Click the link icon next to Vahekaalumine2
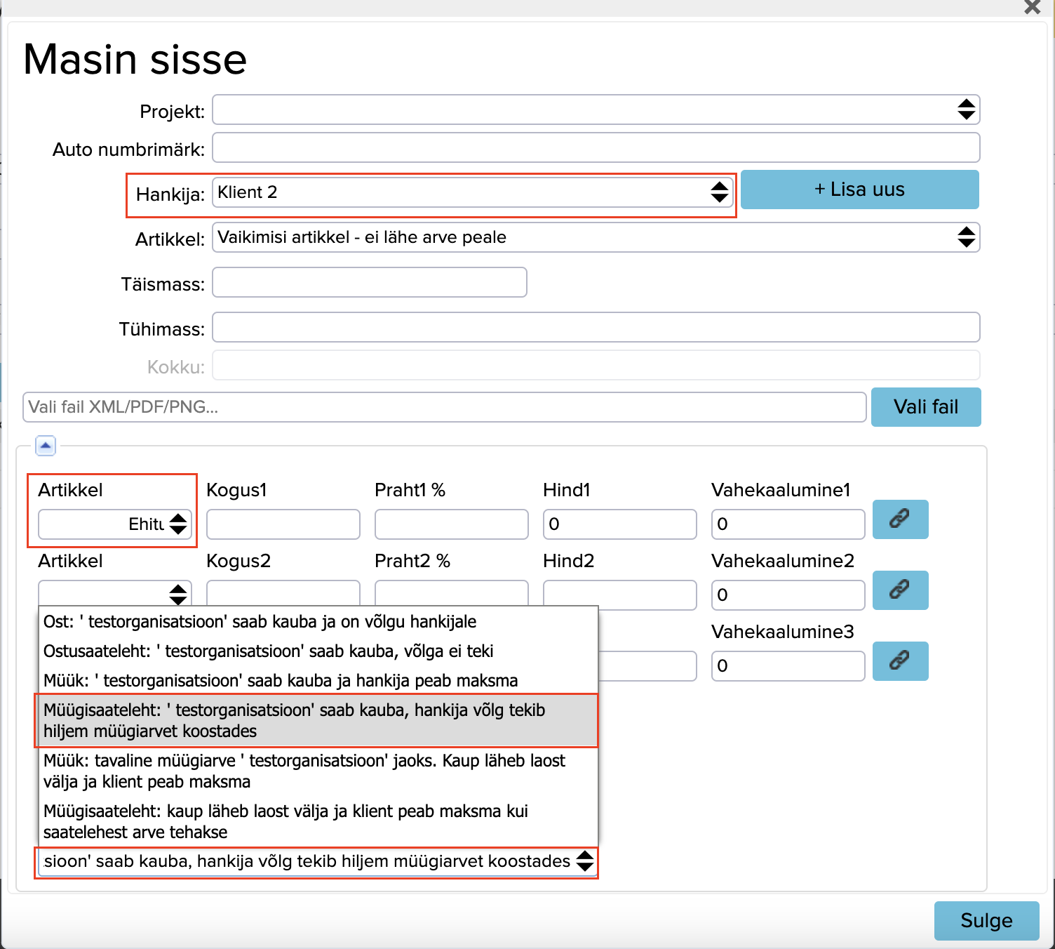1055x949 pixels. [x=900, y=590]
